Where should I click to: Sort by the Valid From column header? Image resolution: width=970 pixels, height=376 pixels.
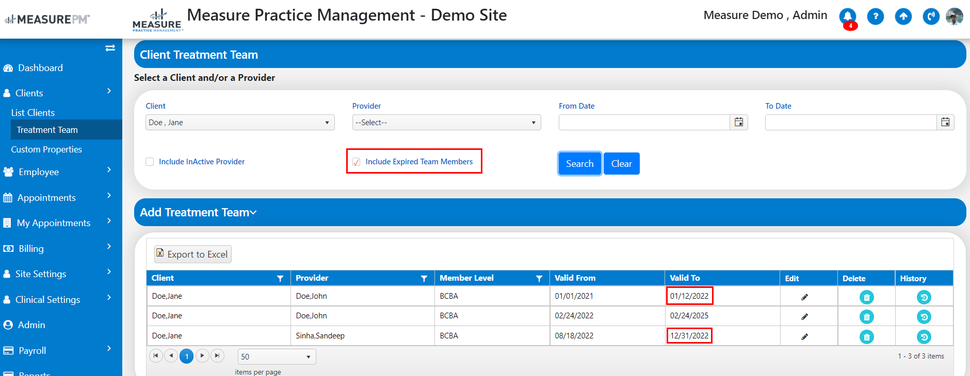575,278
